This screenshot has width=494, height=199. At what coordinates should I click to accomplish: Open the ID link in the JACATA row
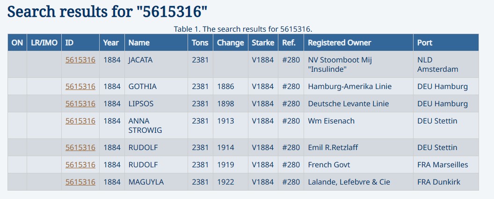point(80,60)
